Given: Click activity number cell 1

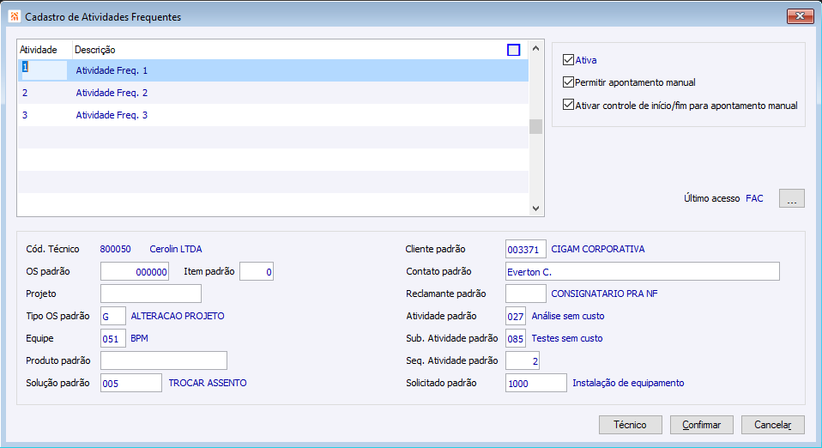Looking at the screenshot, I should click(x=44, y=70).
